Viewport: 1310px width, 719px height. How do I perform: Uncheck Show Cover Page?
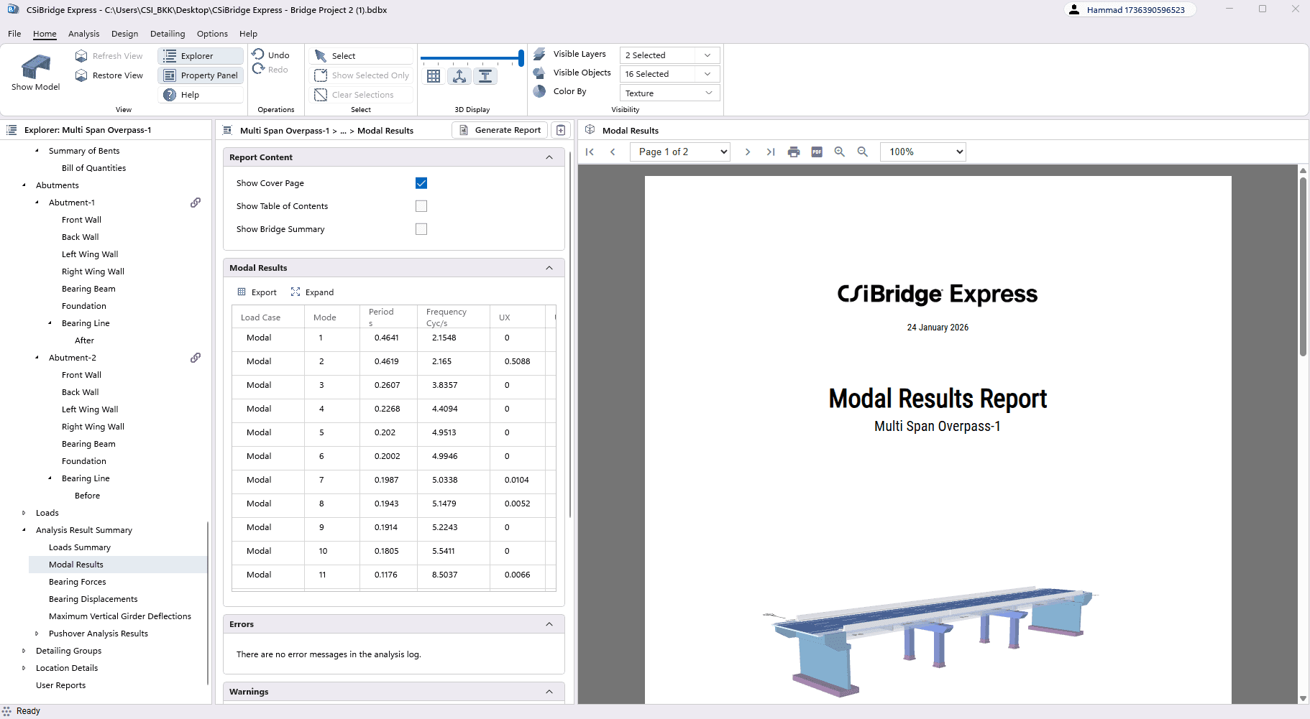point(421,183)
